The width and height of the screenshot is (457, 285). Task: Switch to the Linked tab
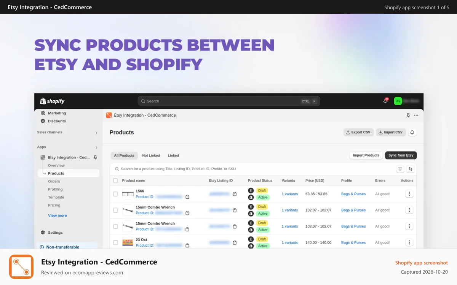pos(173,155)
